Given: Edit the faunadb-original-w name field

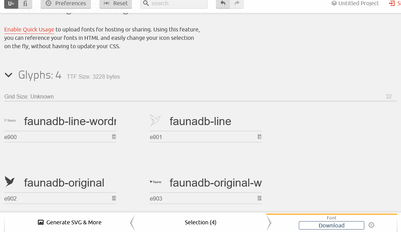Looking at the screenshot, I should tap(215, 183).
